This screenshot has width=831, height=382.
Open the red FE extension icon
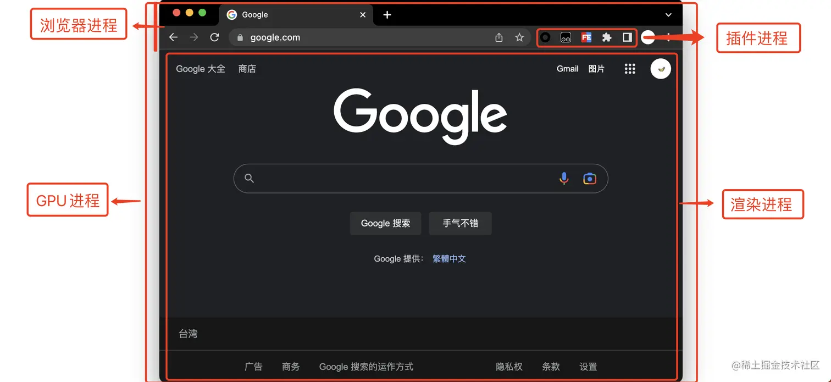(x=586, y=37)
